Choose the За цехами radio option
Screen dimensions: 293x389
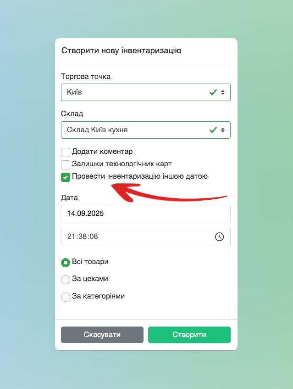click(x=66, y=280)
